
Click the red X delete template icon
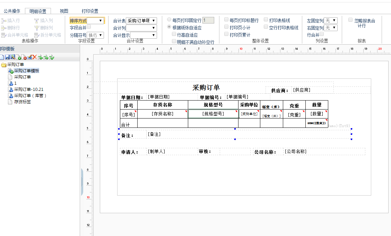pyautogui.click(x=34, y=57)
